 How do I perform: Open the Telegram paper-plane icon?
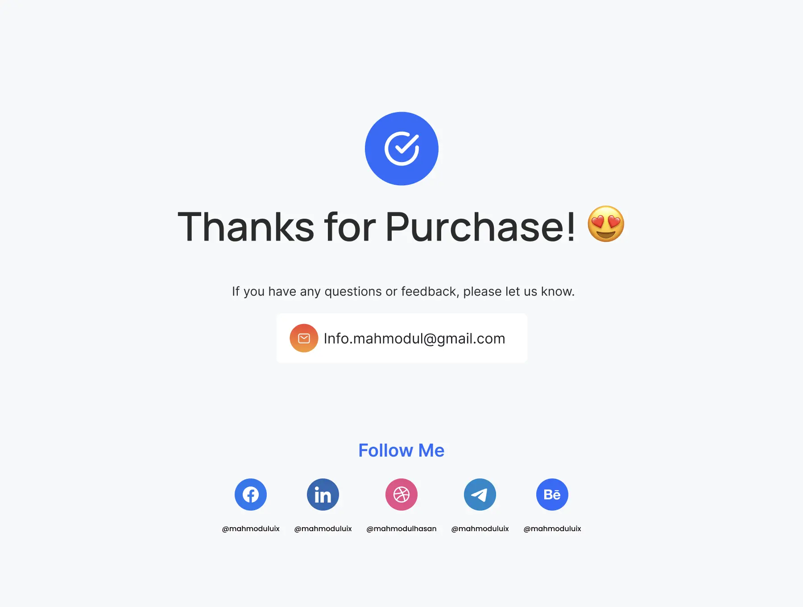480,495
